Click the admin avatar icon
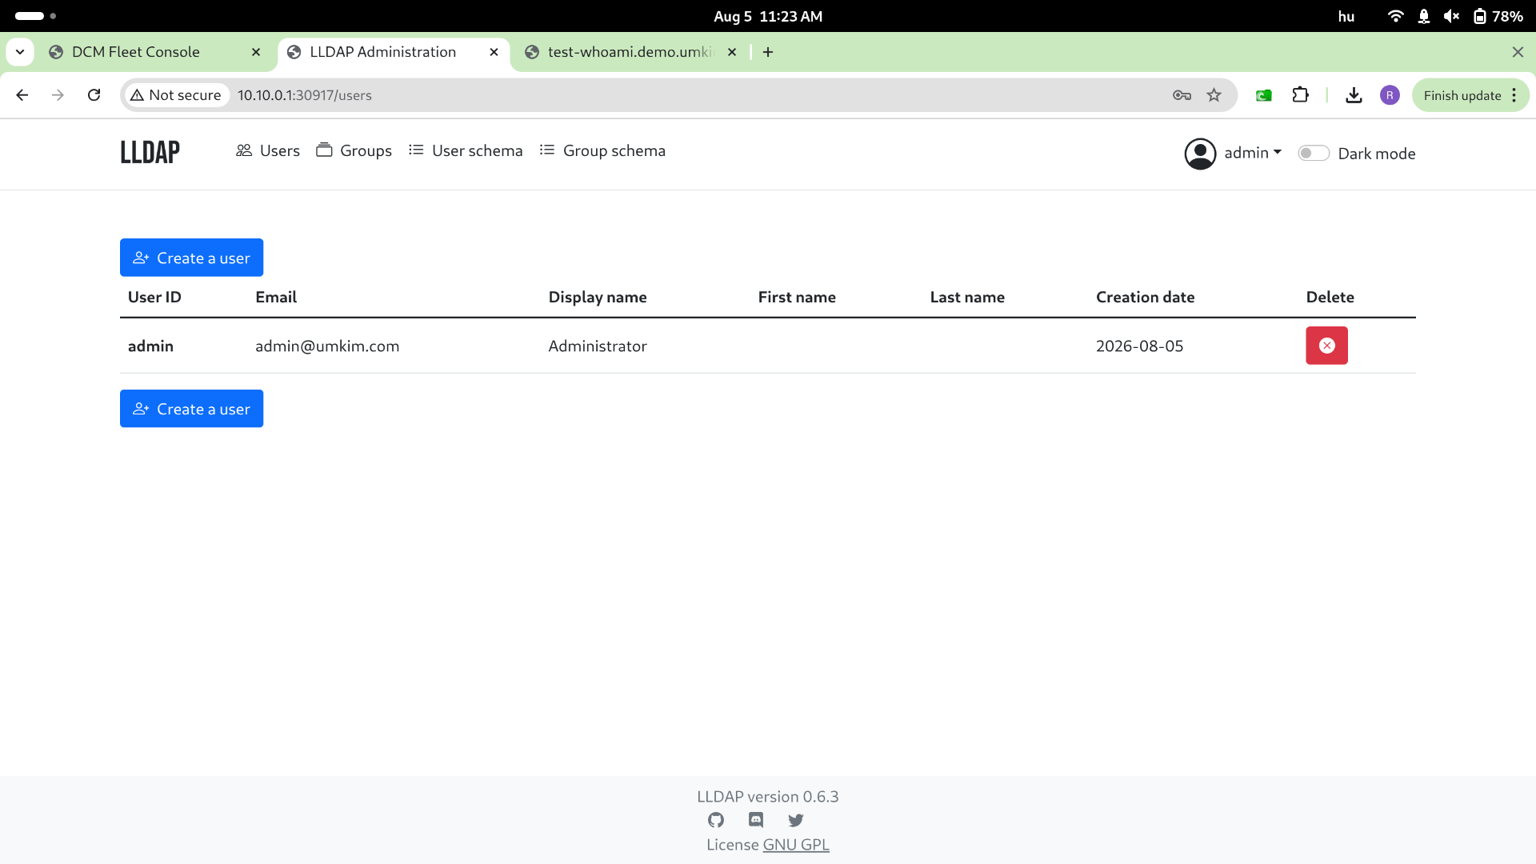Image resolution: width=1536 pixels, height=864 pixels. point(1200,154)
